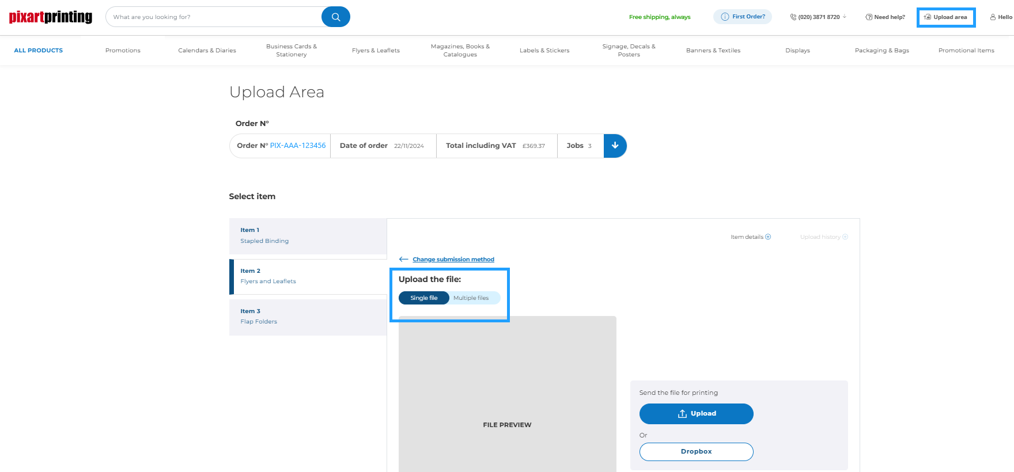Click the Upload history plus icon

[x=845, y=237]
